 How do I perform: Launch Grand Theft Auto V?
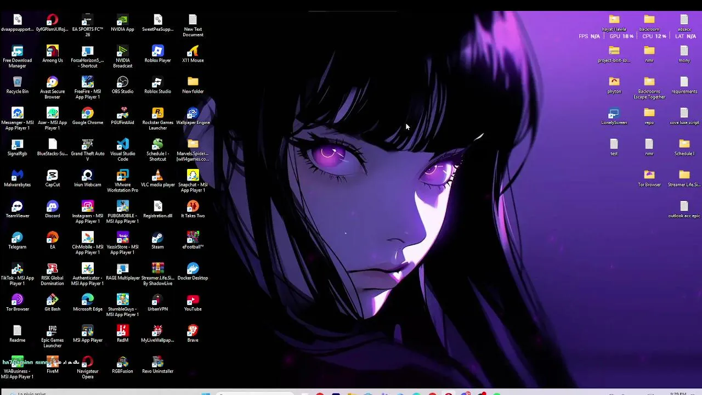click(88, 151)
